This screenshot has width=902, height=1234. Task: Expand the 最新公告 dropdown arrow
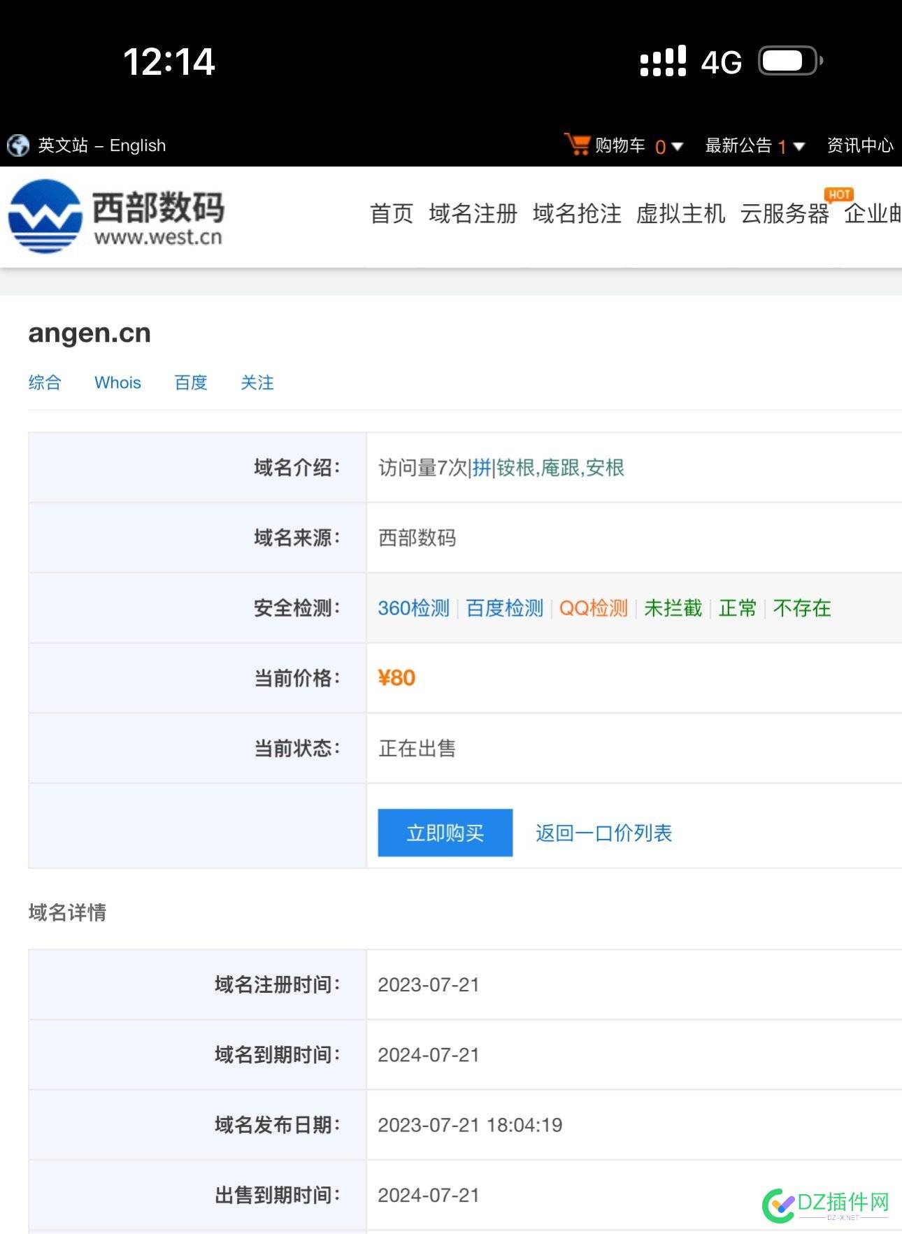pyautogui.click(x=799, y=146)
